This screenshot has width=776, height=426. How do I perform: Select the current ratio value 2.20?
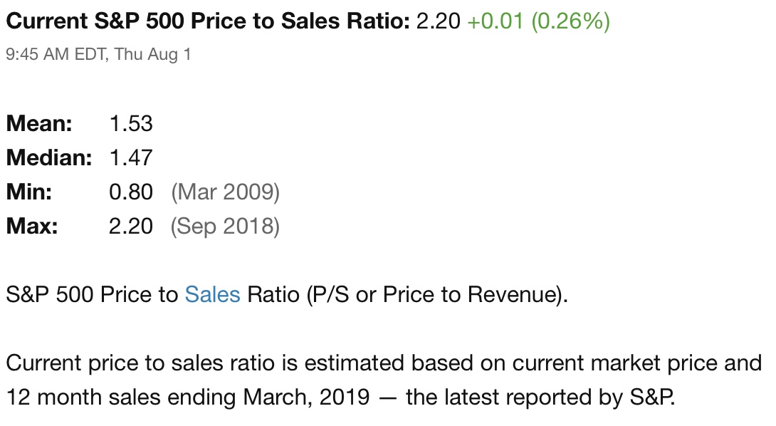[438, 21]
